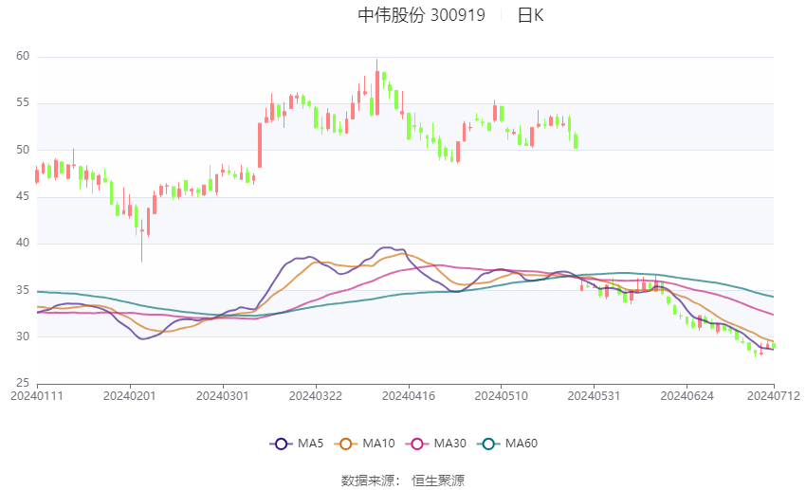806x490 pixels.
Task: Click the chart title 中伟股份 300919
Action: pos(422,15)
